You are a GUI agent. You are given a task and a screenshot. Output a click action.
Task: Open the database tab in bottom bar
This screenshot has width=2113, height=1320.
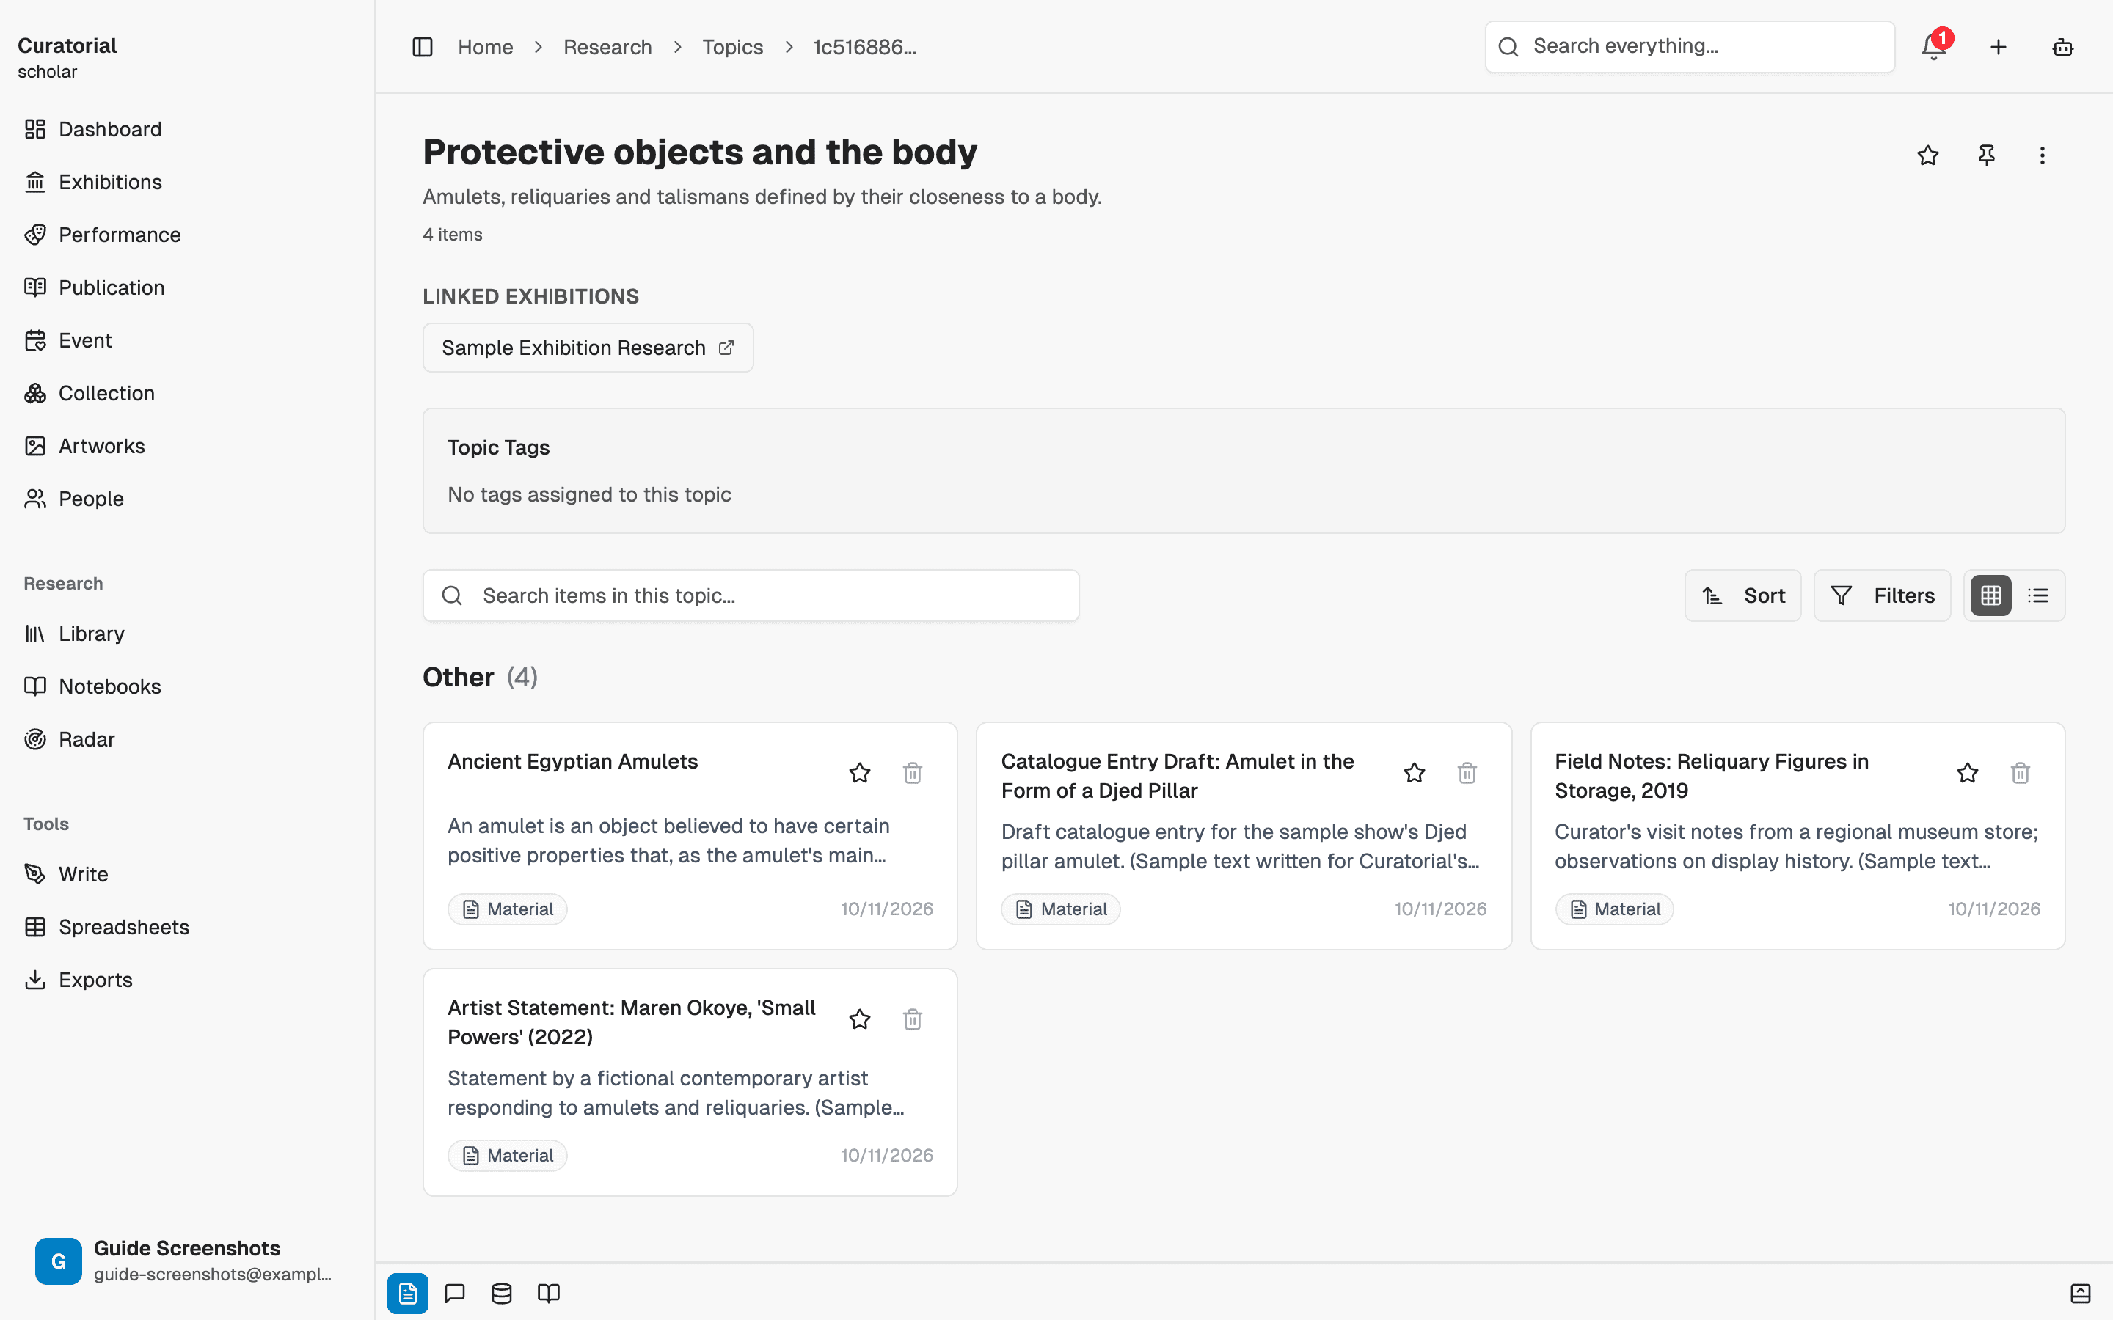pyautogui.click(x=502, y=1293)
